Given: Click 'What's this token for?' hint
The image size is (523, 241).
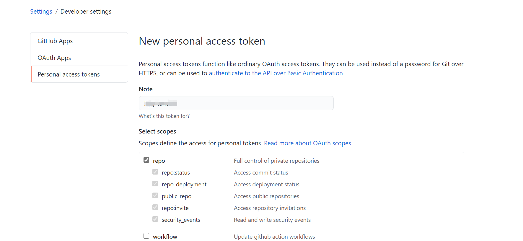Looking at the screenshot, I should click(164, 116).
